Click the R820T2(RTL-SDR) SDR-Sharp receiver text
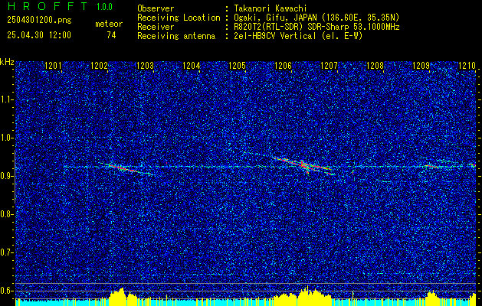This screenshot has height=306, width=482. [316, 27]
